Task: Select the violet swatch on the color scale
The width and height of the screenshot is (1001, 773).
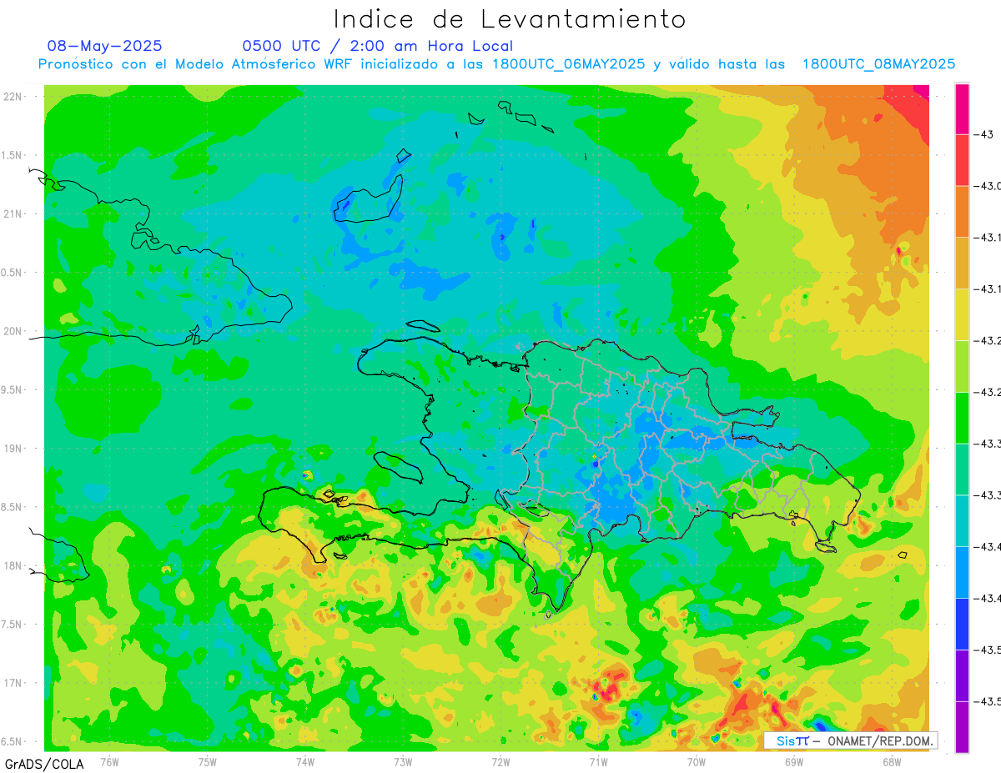Action: coord(962,675)
